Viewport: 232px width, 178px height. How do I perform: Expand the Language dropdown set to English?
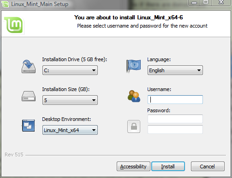175,70
